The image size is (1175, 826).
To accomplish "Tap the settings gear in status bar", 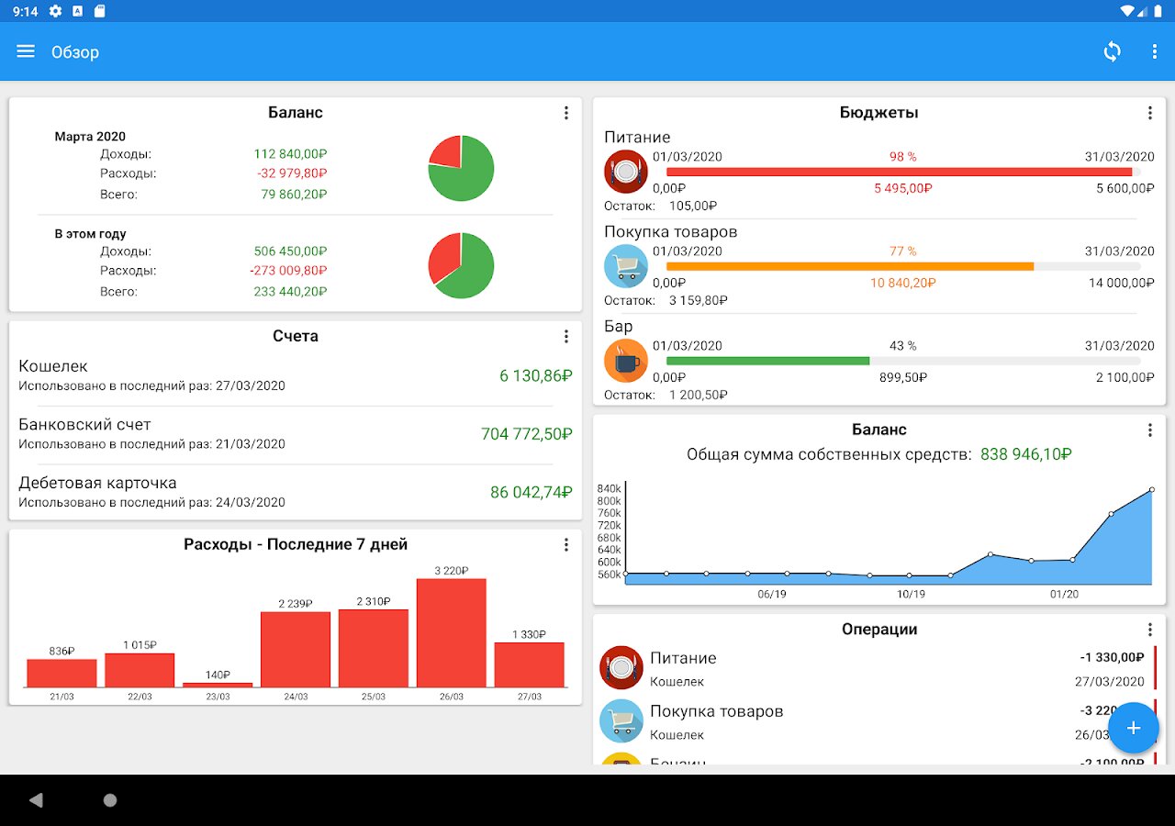I will [x=55, y=11].
